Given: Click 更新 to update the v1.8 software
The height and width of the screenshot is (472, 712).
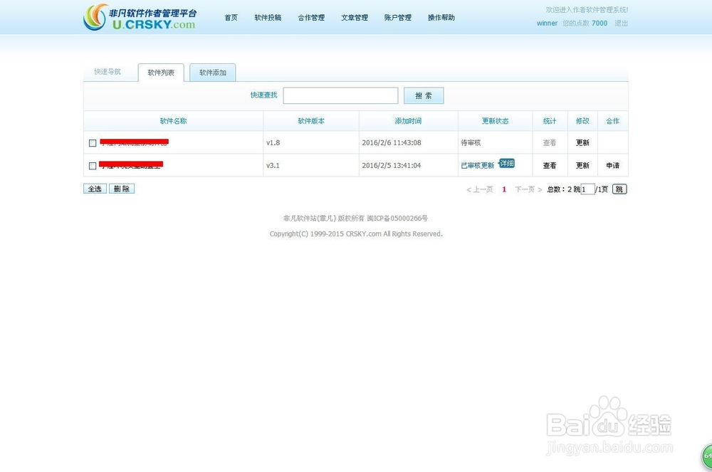Looking at the screenshot, I should click(582, 142).
